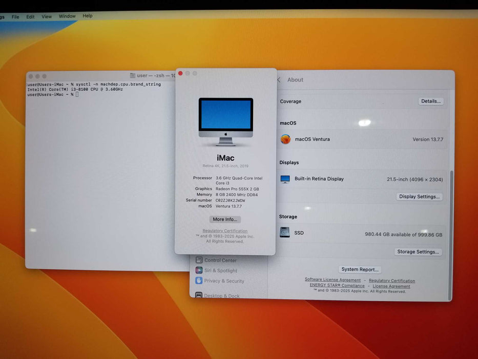478x359 pixels.
Task: Click 'Ventura 13.7.7' in iMac window
Action: pyautogui.click(x=228, y=206)
